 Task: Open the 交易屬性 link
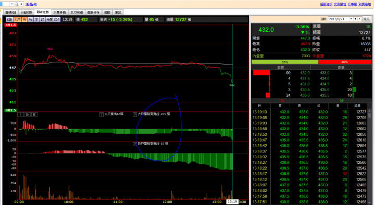[x=340, y=4]
